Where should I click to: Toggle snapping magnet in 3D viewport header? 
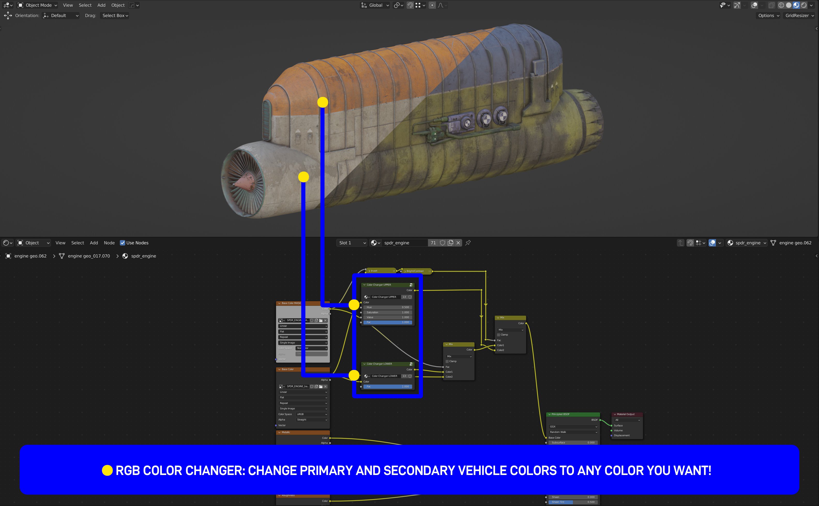pyautogui.click(x=410, y=5)
